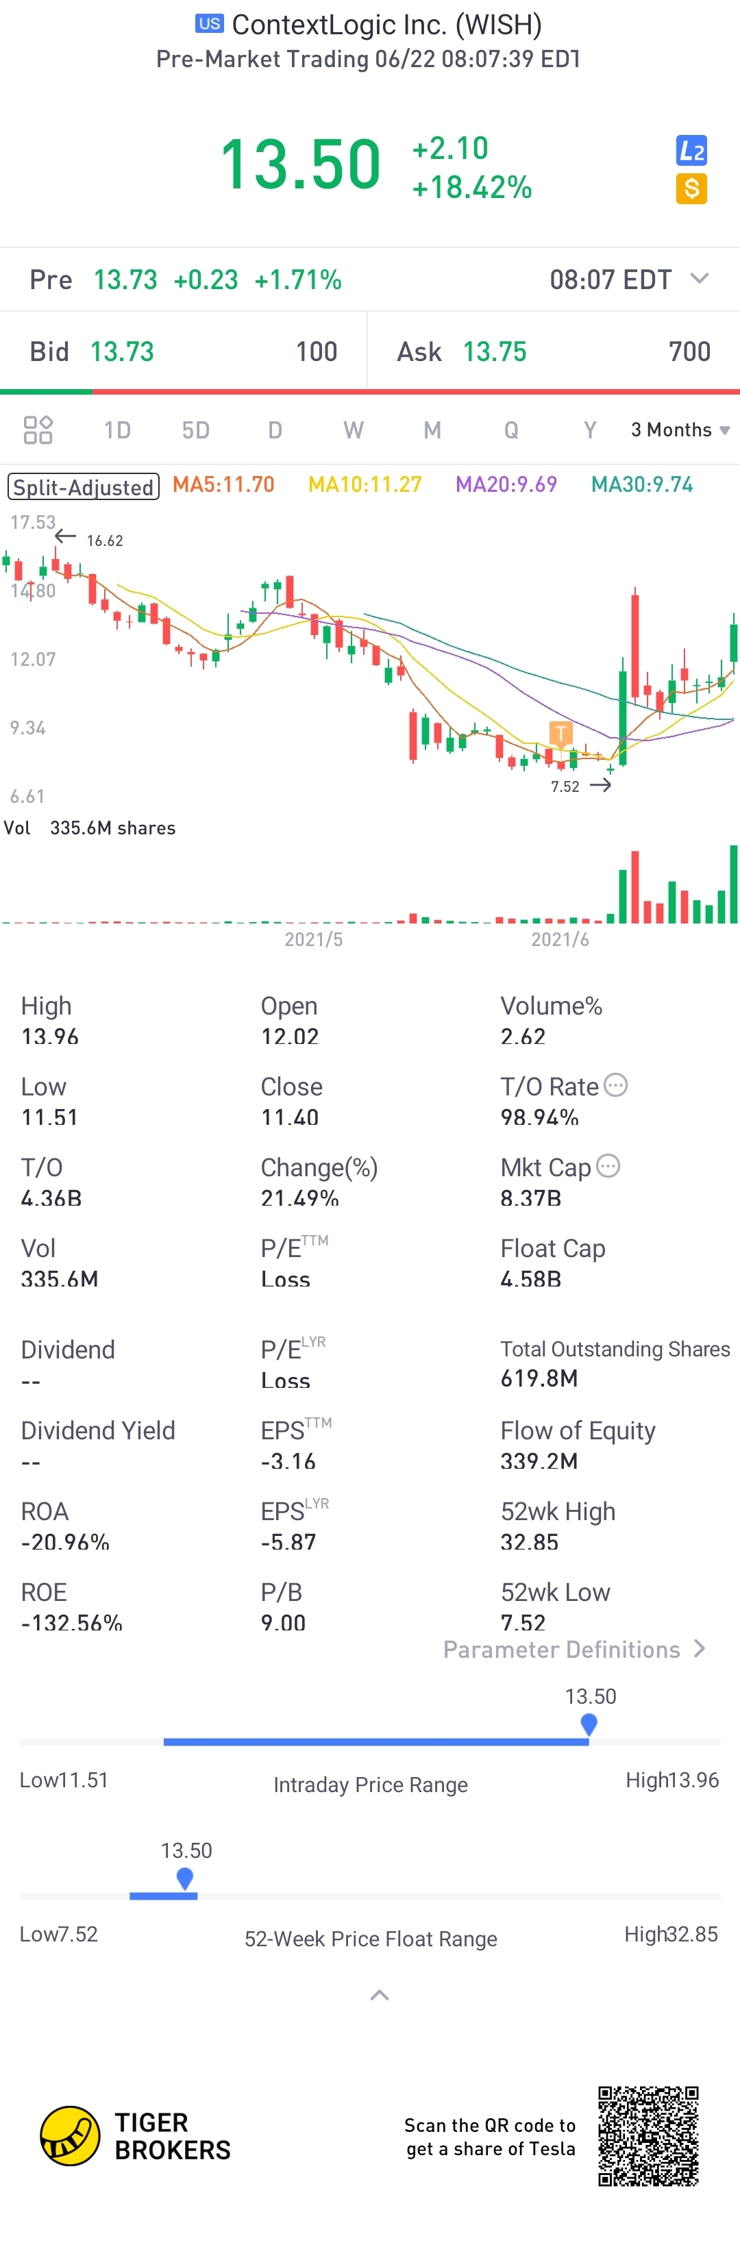Viewport: 740px width, 2247px height.
Task: Tap the T/O Rate info icon
Action: click(x=616, y=1085)
